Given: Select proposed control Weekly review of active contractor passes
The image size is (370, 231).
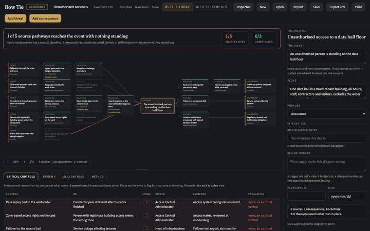Looking at the screenshot, I should click(88, 86).
